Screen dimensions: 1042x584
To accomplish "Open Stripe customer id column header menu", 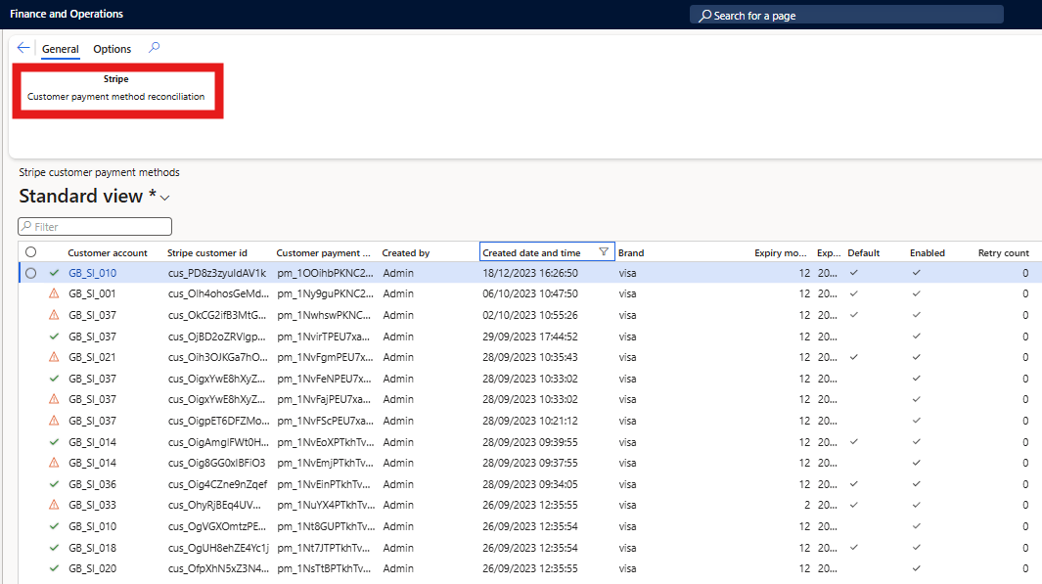I will (207, 252).
